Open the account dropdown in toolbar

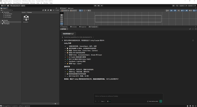3,6
